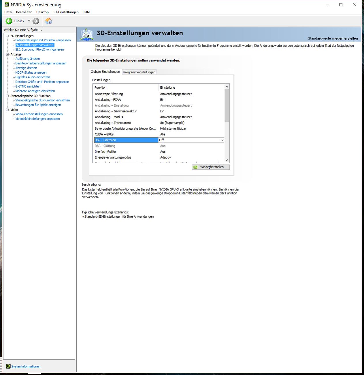Viewport: 364px width, 375px height.
Task: Click the Einstellung column header
Action: coord(191,88)
